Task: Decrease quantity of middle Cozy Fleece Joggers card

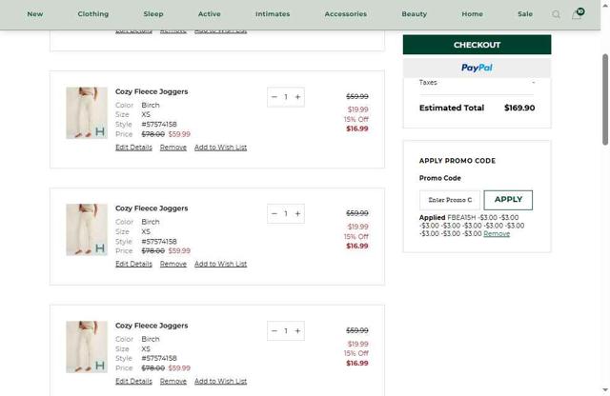Action: [x=274, y=214]
